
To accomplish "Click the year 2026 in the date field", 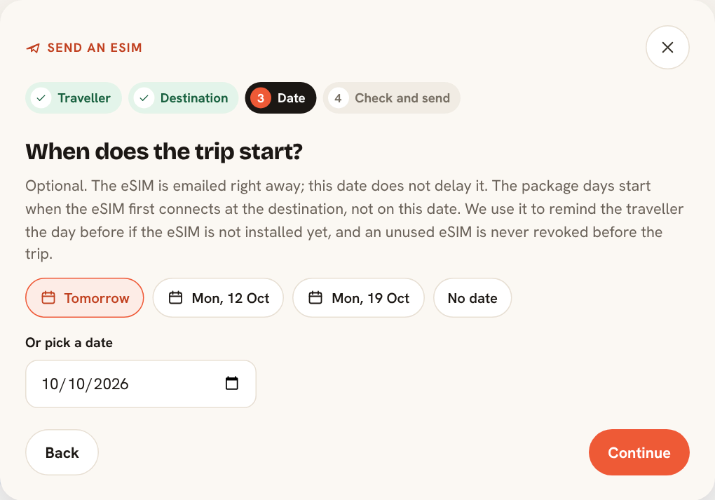I will 111,384.
